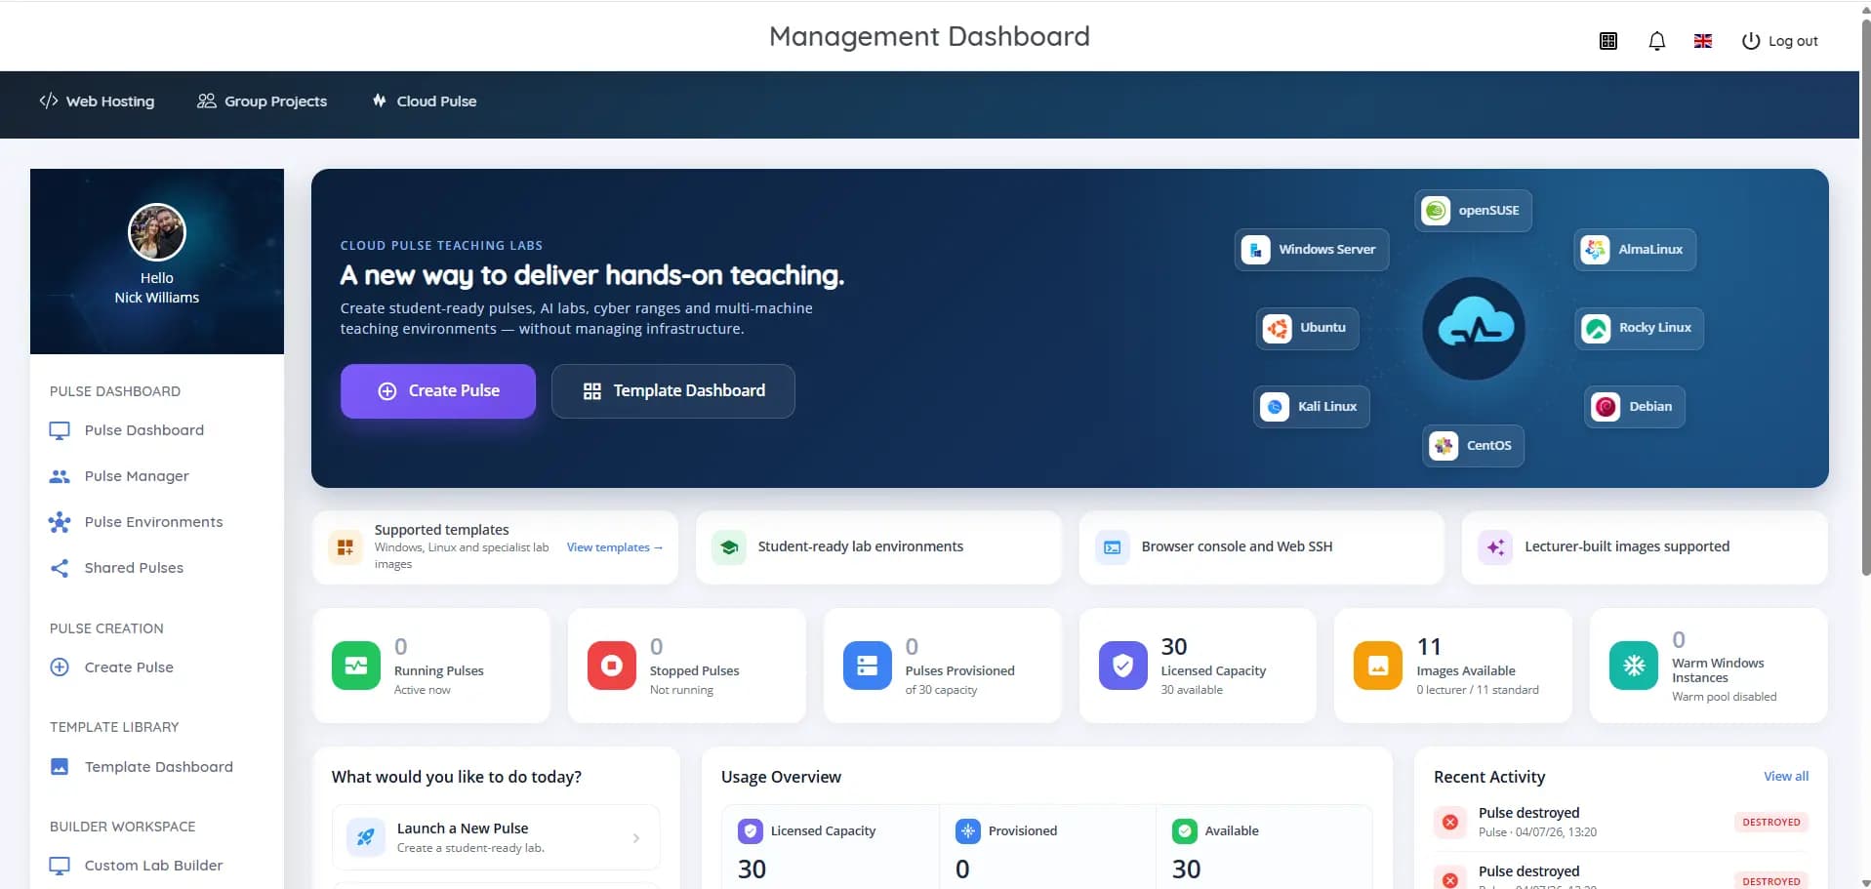Click the central cloud pulse logo
Screen dimensions: 1871x889
click(1474, 328)
